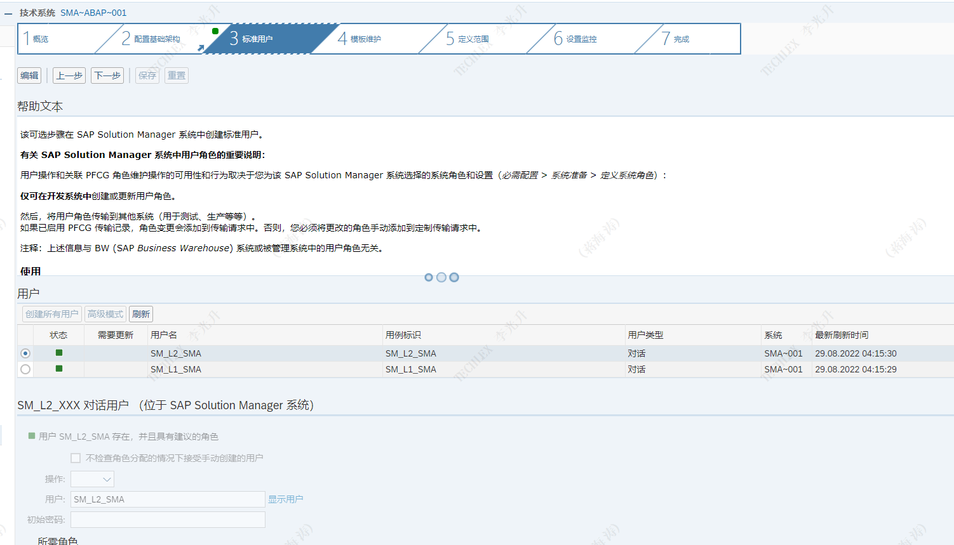The width and height of the screenshot is (954, 545).
Task: Click the green status dot on step 3
Action: (x=215, y=31)
